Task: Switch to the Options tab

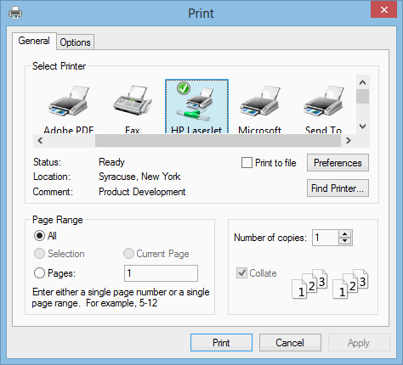Action: [75, 42]
